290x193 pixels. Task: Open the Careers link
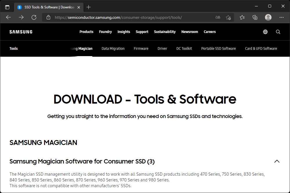[x=210, y=32]
